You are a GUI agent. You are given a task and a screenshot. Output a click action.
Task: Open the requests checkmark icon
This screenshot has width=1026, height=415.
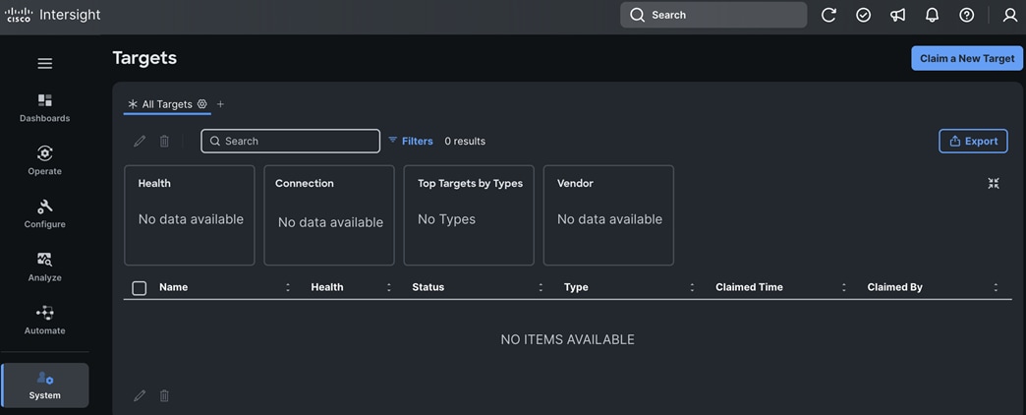click(x=864, y=15)
